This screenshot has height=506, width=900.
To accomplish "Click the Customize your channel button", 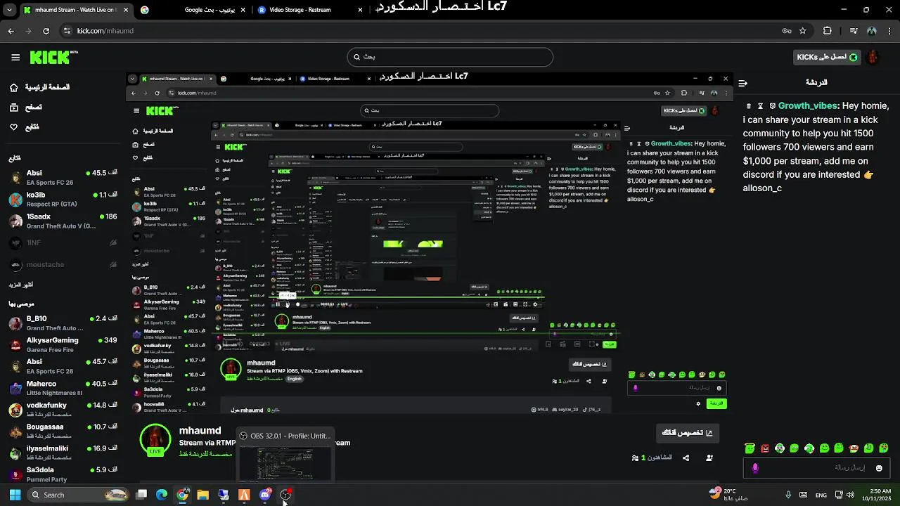I will click(688, 433).
